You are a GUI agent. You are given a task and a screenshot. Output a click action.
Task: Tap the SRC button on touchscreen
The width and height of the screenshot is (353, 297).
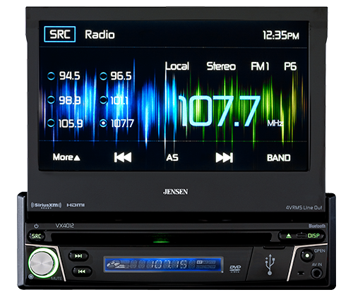click(60, 35)
